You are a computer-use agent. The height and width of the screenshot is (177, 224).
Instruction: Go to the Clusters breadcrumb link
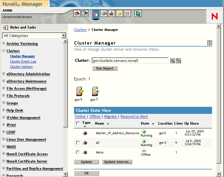coord(80,30)
